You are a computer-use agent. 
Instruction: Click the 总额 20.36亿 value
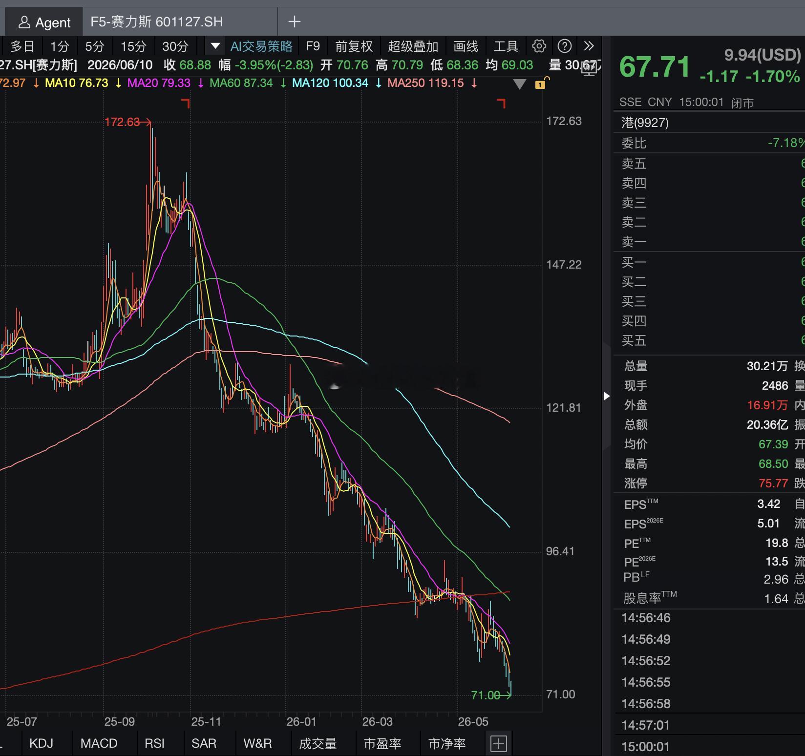click(767, 425)
